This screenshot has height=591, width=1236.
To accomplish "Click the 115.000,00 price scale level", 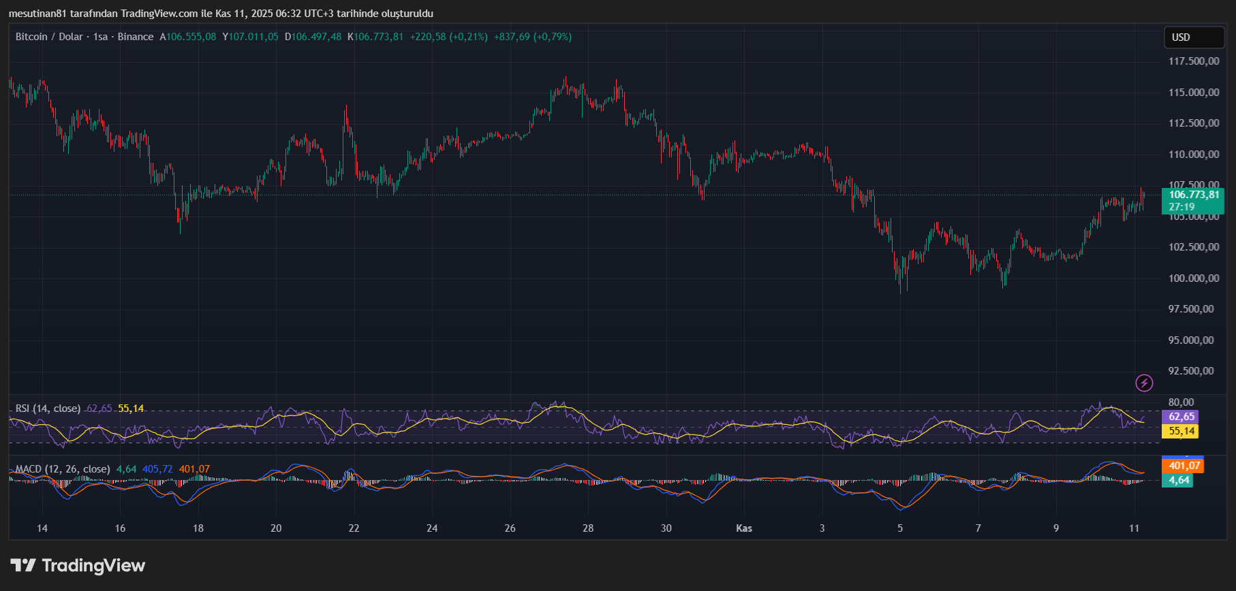I will pos(1194,93).
